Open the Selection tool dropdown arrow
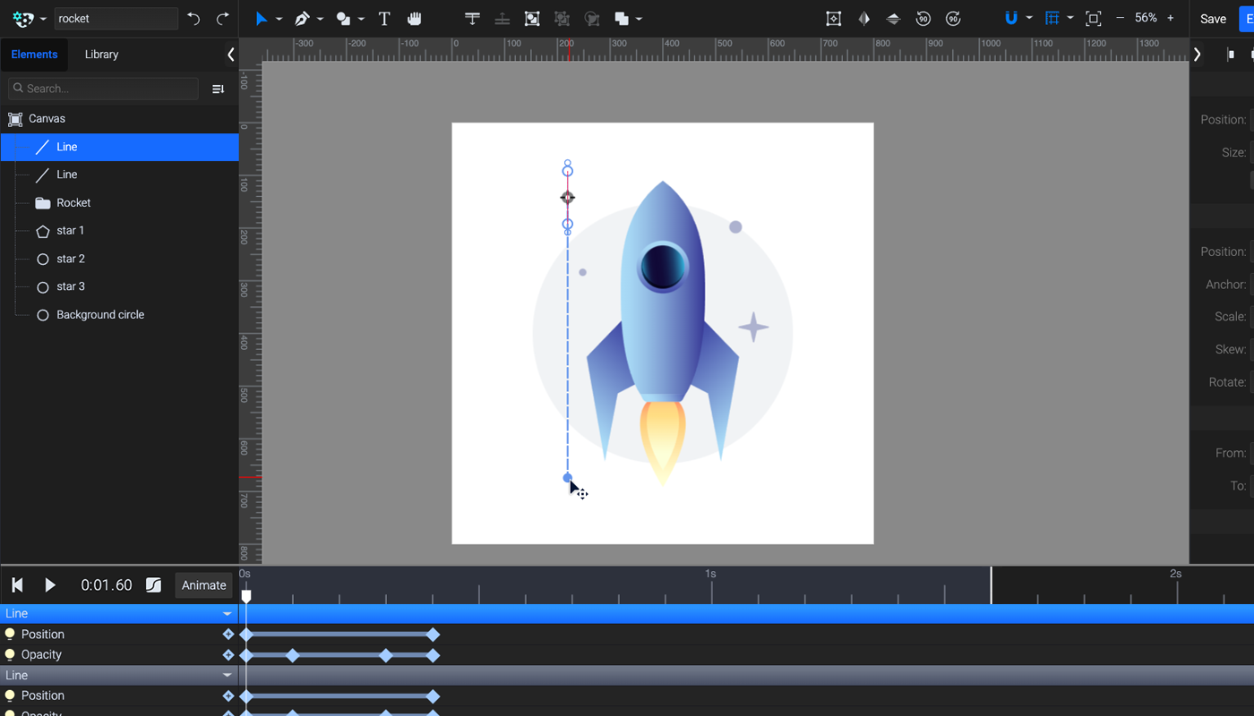Screen dimensions: 1254x716 (x=279, y=19)
